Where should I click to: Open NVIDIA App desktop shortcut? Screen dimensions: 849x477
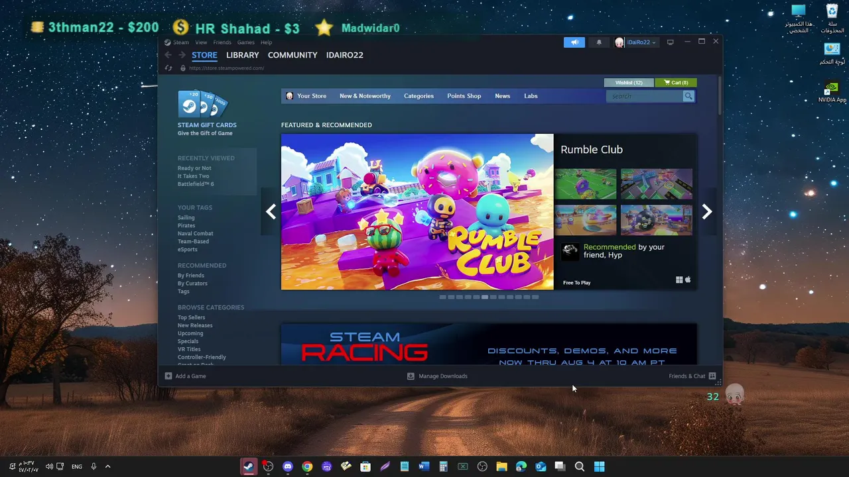[832, 92]
